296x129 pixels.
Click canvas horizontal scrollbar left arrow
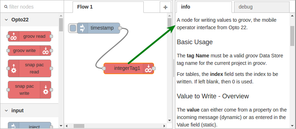point(67,126)
